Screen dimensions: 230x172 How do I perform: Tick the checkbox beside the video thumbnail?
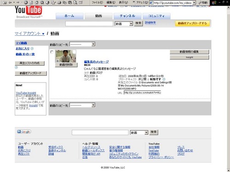52,52
